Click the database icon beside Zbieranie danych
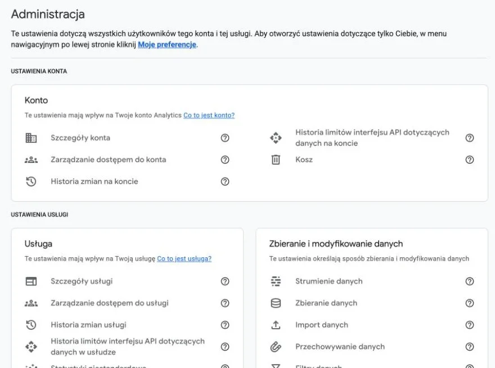Screen dimensions: 495x368 pos(276,303)
